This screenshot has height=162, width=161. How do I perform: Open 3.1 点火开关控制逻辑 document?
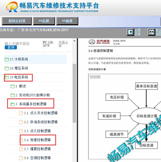point(41,113)
